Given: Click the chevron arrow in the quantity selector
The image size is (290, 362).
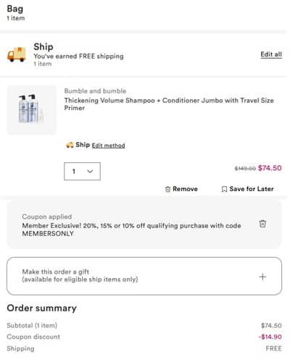Looking at the screenshot, I should tap(90, 172).
